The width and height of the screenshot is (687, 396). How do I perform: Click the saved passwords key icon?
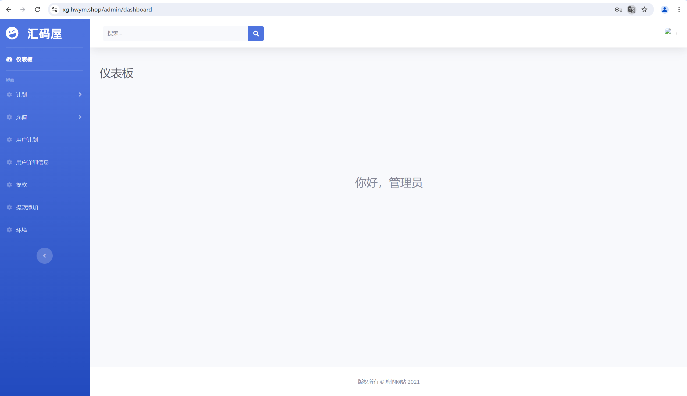pos(618,9)
